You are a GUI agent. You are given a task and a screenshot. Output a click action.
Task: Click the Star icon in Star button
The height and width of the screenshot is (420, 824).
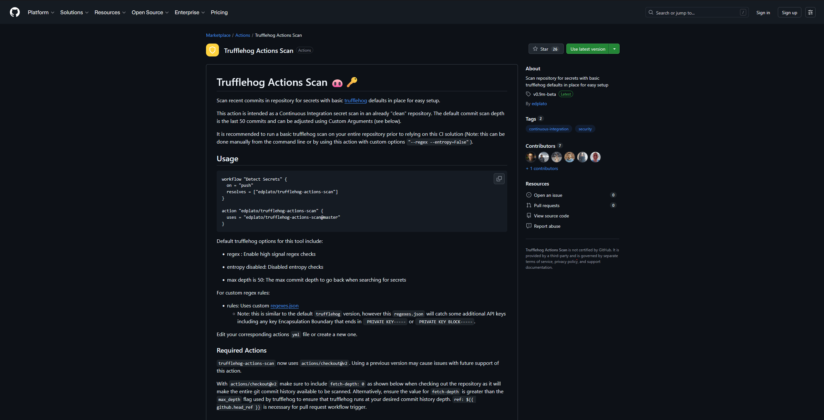tap(535, 49)
